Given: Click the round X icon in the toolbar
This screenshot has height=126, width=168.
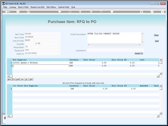Looking at the screenshot, I should point(162,12).
